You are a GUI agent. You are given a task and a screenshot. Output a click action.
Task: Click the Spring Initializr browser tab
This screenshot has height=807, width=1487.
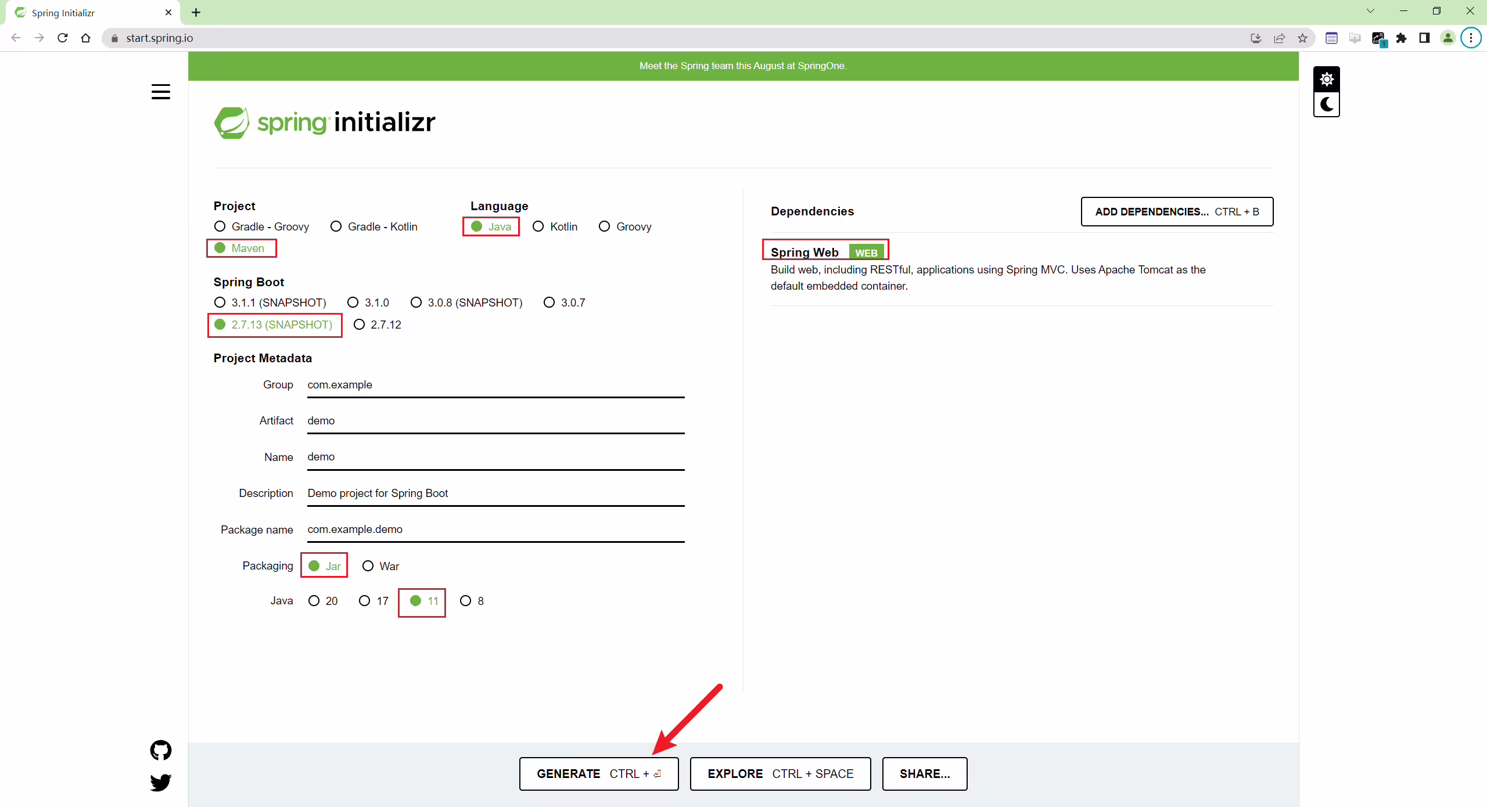90,13
